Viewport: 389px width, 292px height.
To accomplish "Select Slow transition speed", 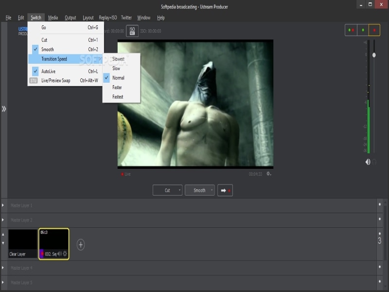I will pos(121,68).
